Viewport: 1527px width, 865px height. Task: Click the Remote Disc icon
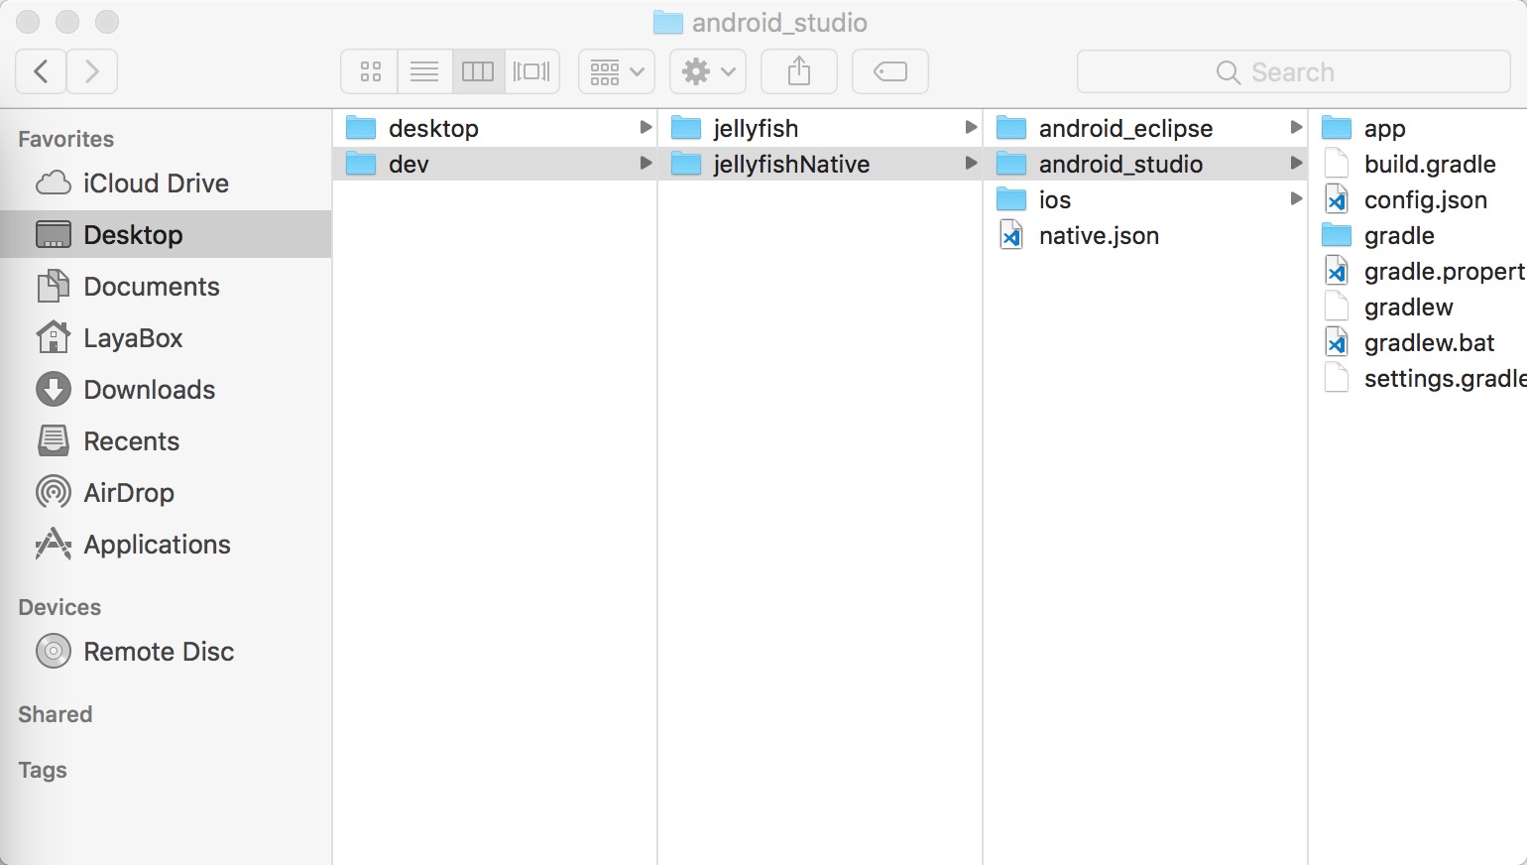54,652
